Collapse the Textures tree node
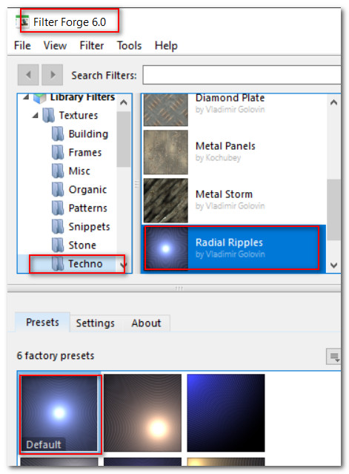Screen dimensions: 349x474 36,115
